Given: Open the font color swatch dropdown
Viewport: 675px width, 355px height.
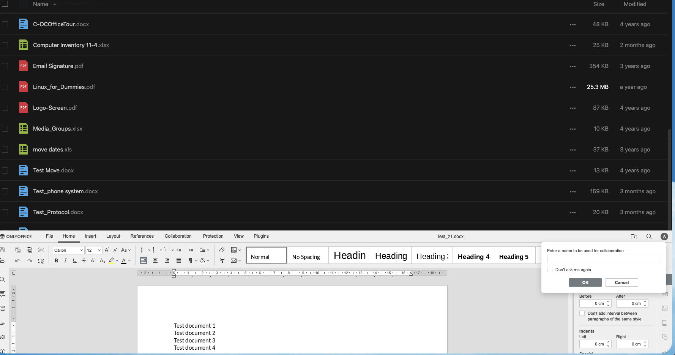Looking at the screenshot, I should click(129, 261).
